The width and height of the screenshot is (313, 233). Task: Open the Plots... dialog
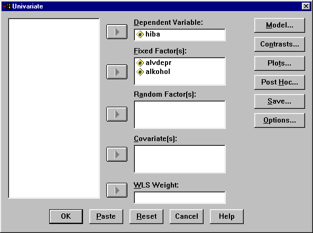(280, 63)
